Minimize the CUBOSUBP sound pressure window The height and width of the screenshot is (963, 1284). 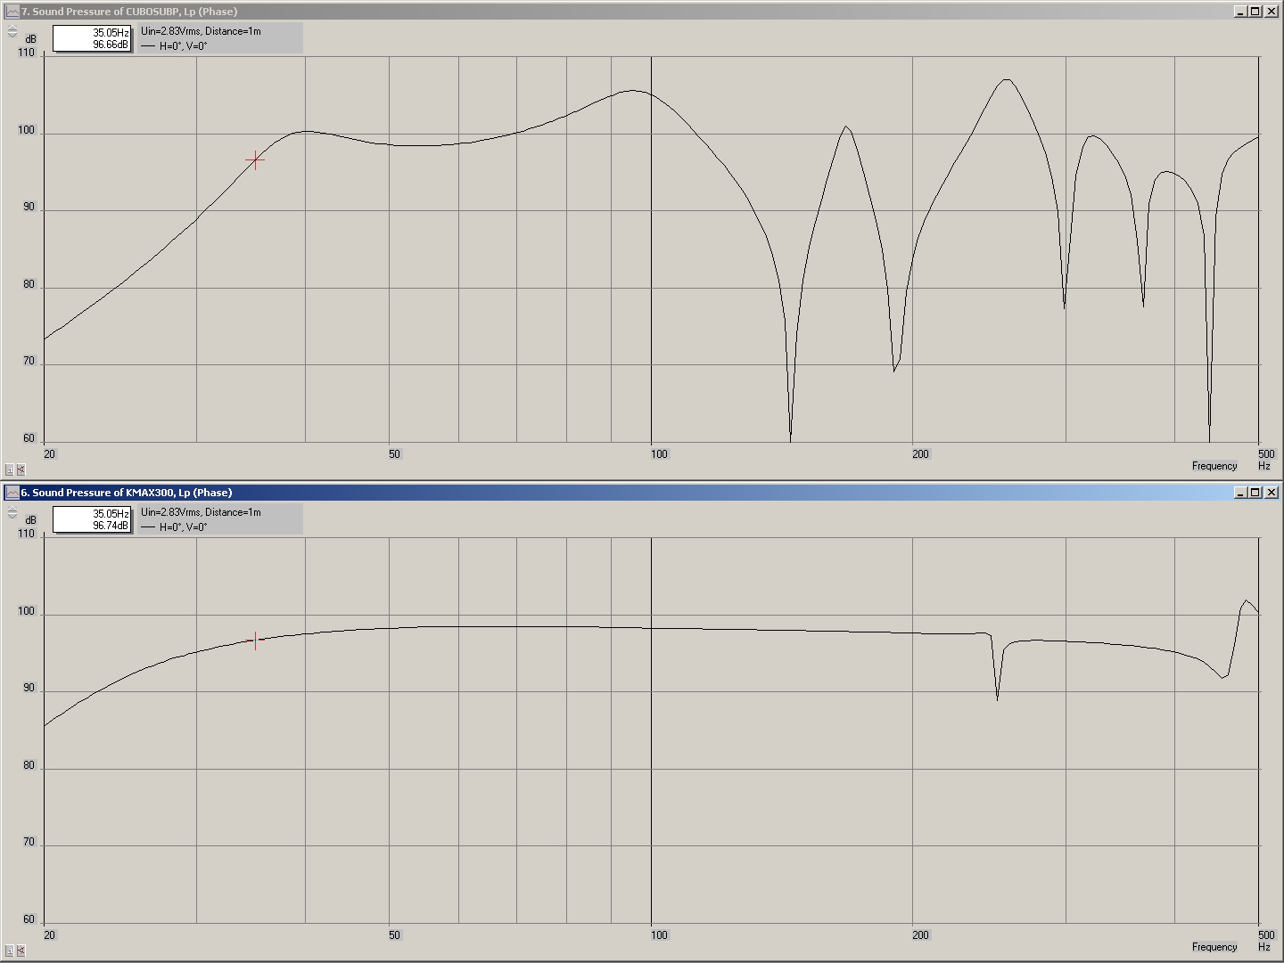pos(1241,12)
